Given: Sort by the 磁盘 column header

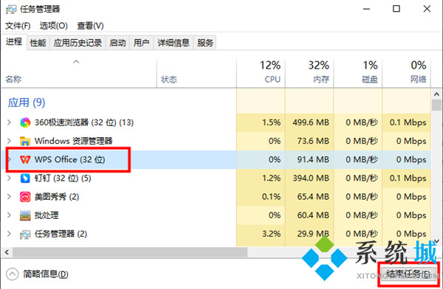Looking at the screenshot, I should [x=358, y=73].
